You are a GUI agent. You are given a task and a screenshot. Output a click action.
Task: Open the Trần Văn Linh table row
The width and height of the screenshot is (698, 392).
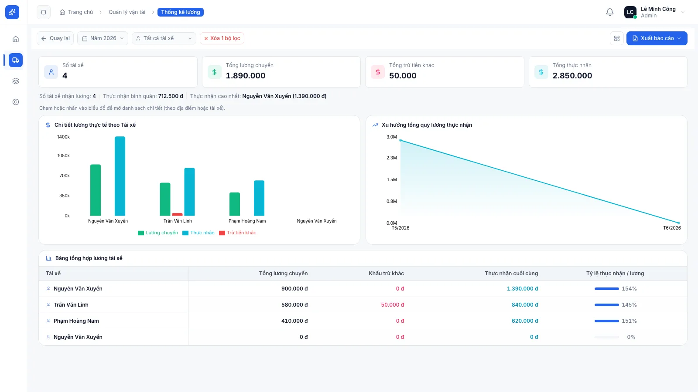click(x=363, y=305)
